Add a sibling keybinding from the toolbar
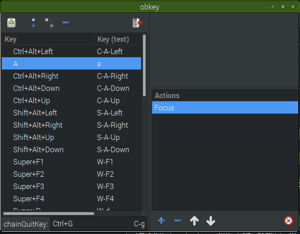 (33, 23)
